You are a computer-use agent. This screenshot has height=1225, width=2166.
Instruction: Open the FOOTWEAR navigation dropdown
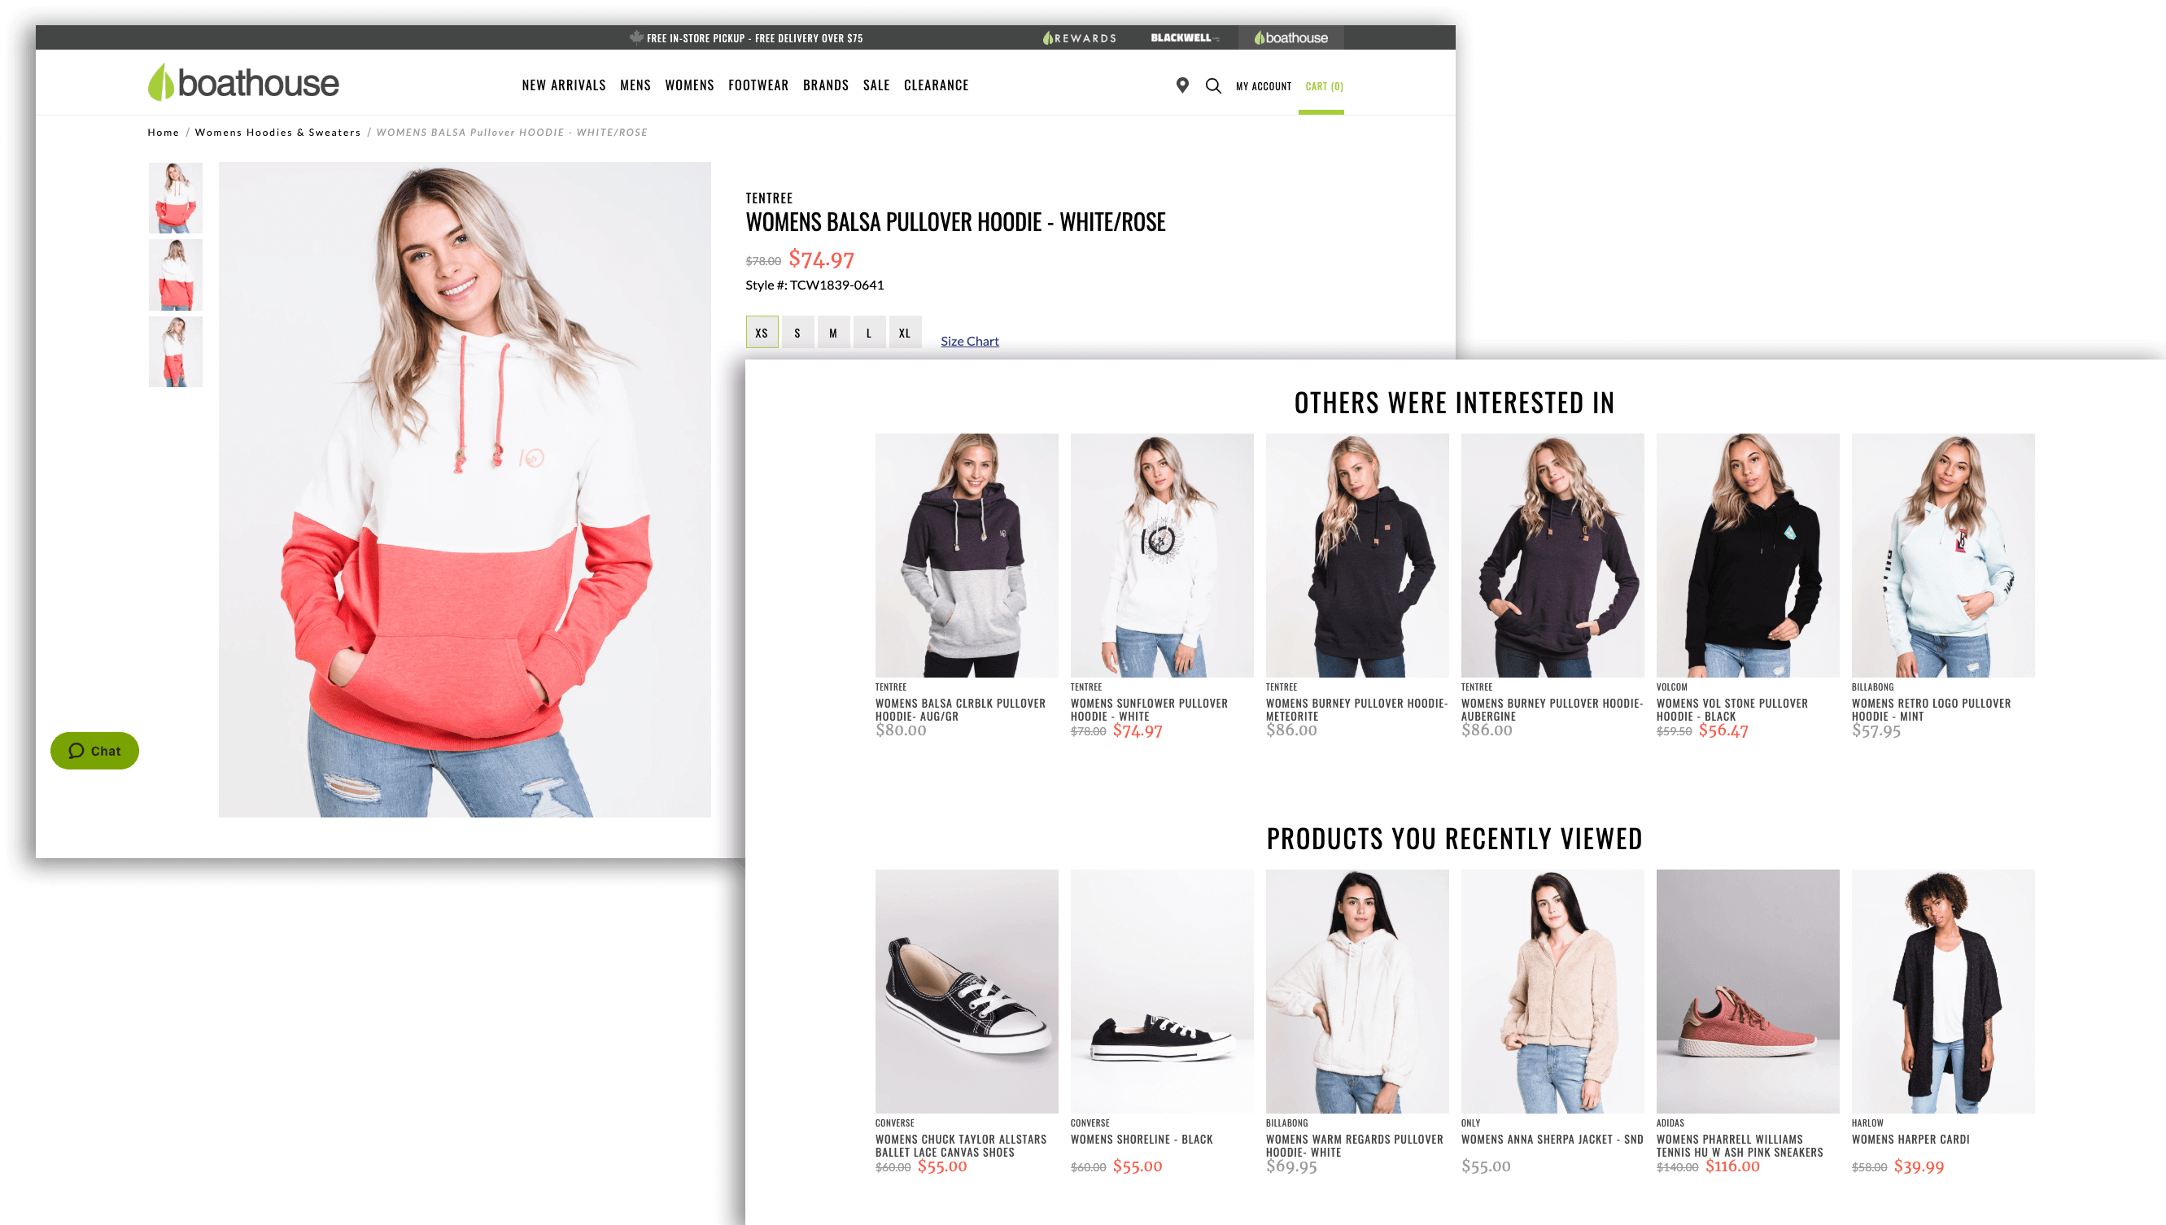[x=758, y=85]
